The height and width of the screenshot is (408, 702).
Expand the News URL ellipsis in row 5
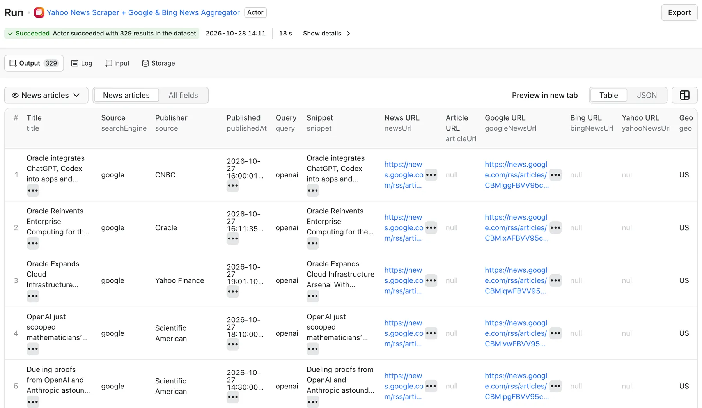coord(431,386)
